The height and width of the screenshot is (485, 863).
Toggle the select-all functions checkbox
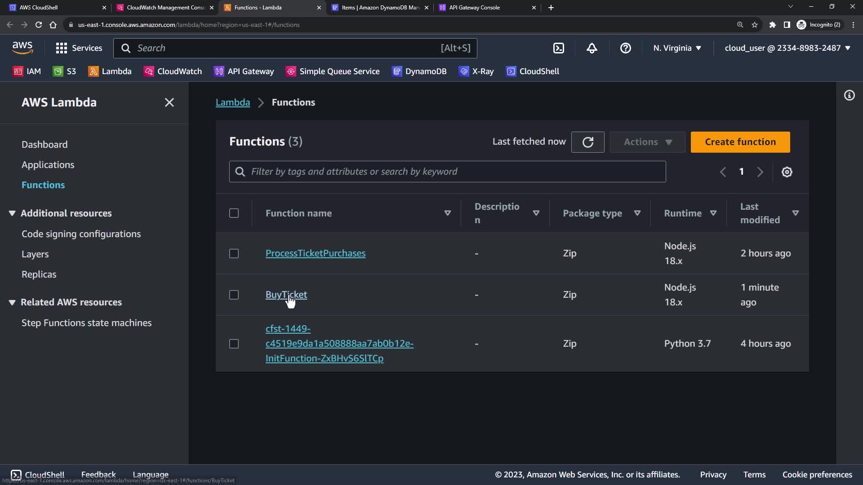click(x=234, y=213)
